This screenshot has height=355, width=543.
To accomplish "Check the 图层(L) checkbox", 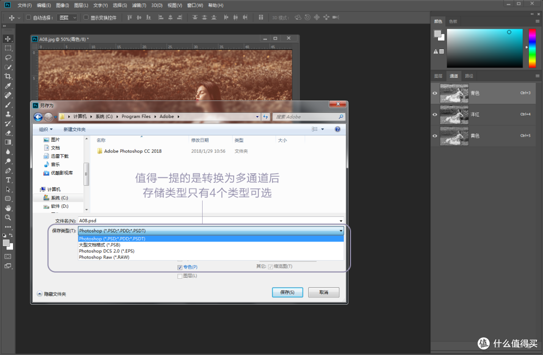I will (x=179, y=276).
